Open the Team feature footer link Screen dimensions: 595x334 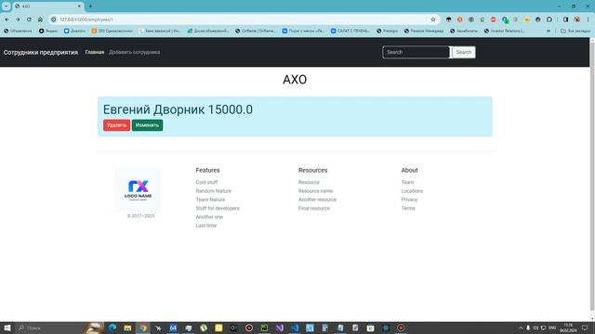tap(210, 199)
